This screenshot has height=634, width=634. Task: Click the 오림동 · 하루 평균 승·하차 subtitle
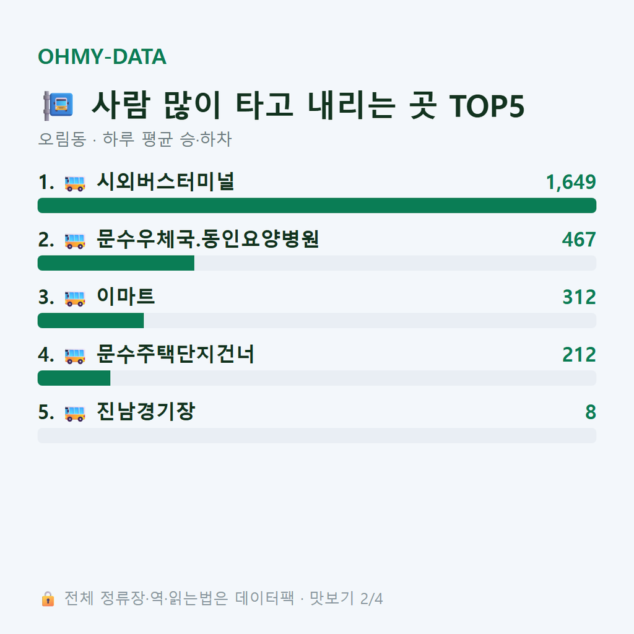[x=135, y=139]
